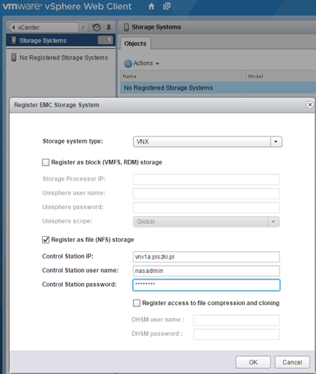Switch to the Objects tab

pos(135,44)
